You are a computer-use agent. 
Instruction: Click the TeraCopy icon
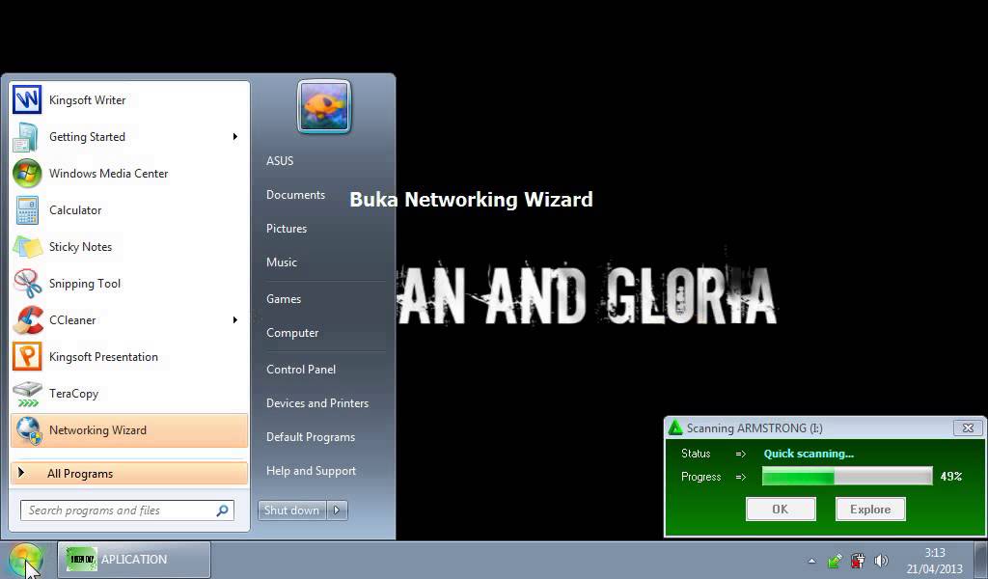[x=27, y=393]
